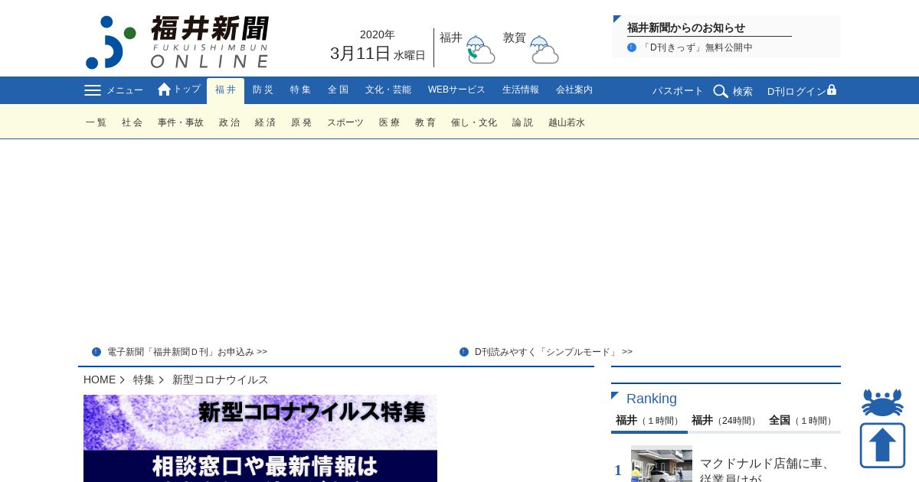Click 特集 in the breadcrumb

(x=144, y=379)
